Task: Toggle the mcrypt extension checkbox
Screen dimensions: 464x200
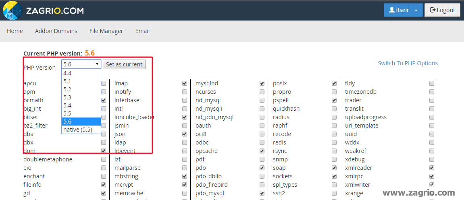Action: (185, 185)
